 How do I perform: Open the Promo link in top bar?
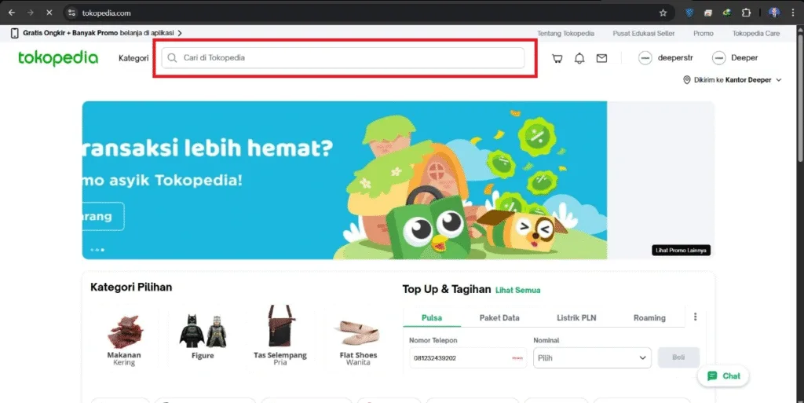click(703, 33)
